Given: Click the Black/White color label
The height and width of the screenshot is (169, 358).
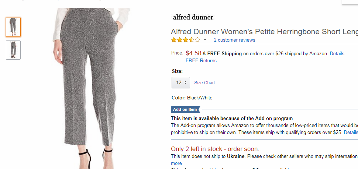Looking at the screenshot, I should coord(200,98).
